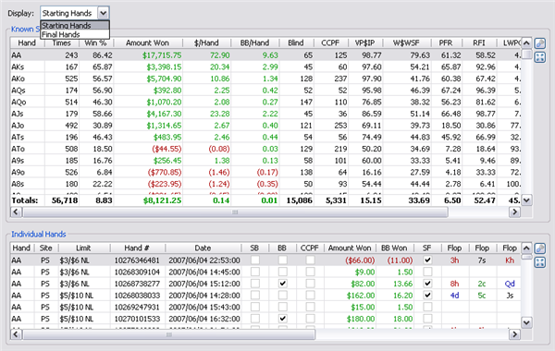The height and width of the screenshot is (351, 555).
Task: Sort by Times column header
Action: pyautogui.click(x=62, y=43)
